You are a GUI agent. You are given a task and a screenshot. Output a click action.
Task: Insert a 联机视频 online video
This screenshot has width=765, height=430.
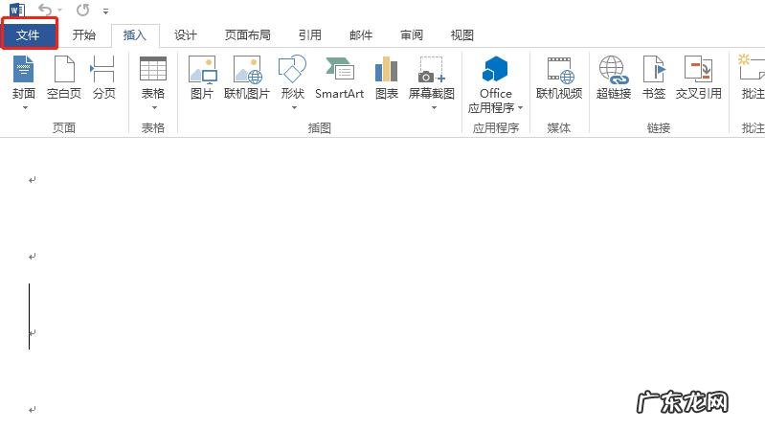(559, 78)
